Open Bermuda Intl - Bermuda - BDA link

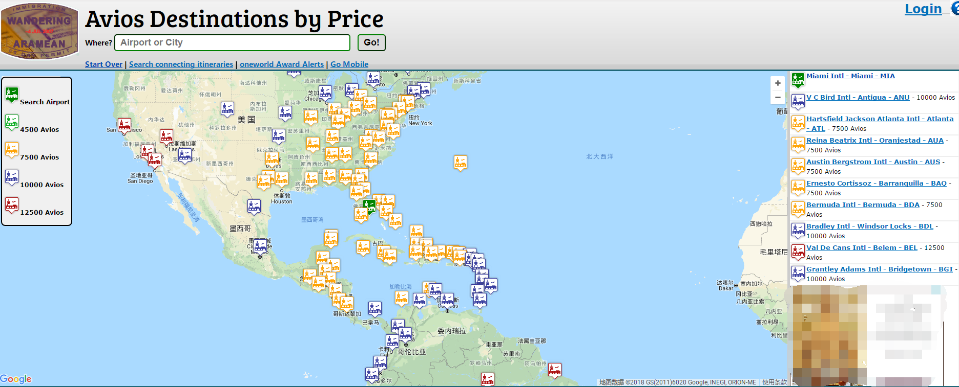pyautogui.click(x=863, y=205)
